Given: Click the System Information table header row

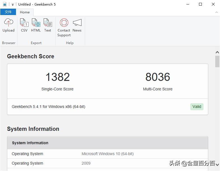Looking at the screenshot, I should [x=107, y=143].
